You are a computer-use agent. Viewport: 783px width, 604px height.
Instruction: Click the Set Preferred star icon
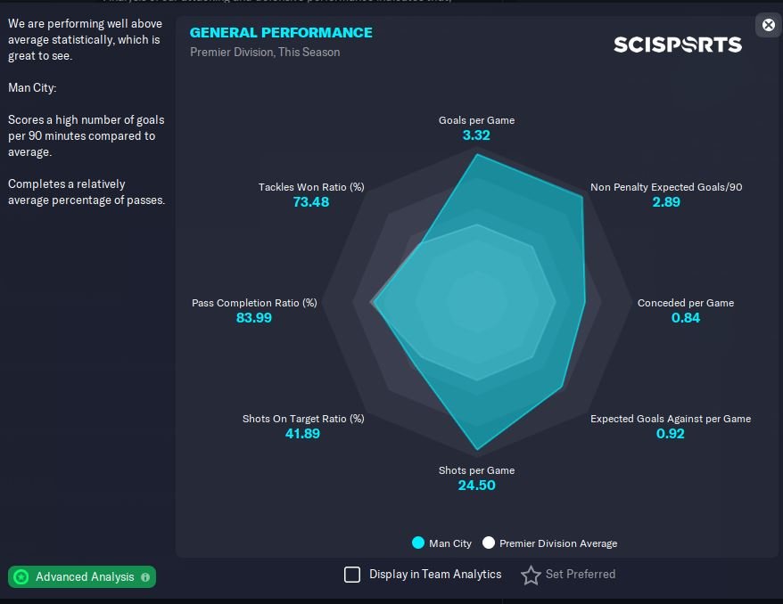531,575
